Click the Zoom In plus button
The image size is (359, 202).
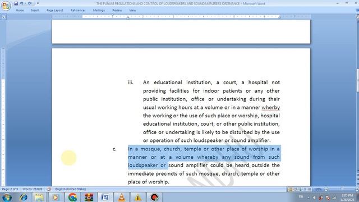[x=357, y=189]
